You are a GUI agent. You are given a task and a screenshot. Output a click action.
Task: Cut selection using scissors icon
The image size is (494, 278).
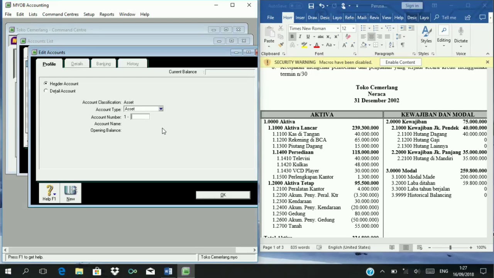click(x=281, y=29)
